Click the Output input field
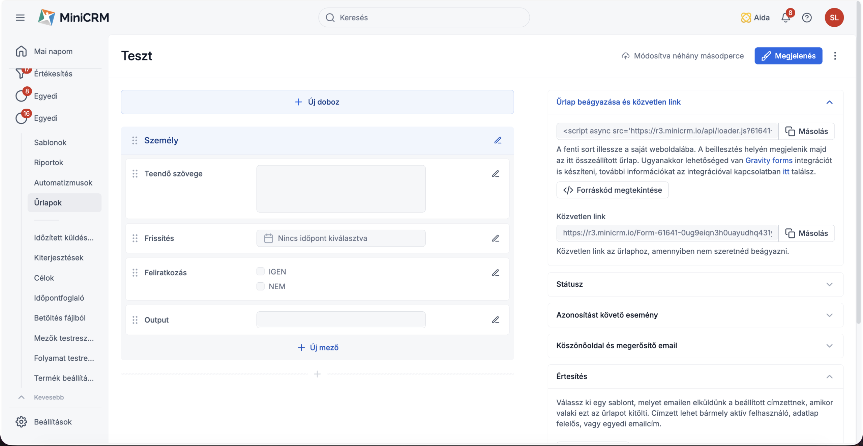Image resolution: width=863 pixels, height=446 pixels. coord(341,320)
